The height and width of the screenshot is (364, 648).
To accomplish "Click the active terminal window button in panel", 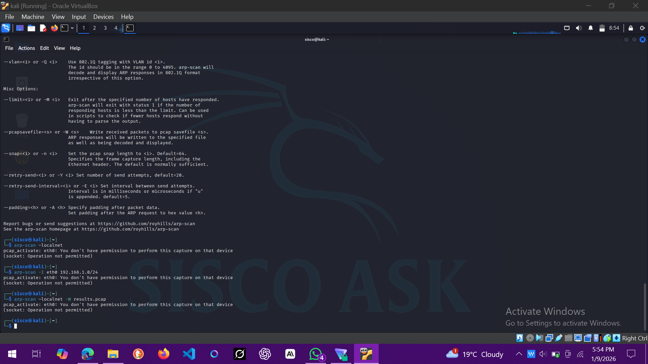I will [x=130, y=28].
